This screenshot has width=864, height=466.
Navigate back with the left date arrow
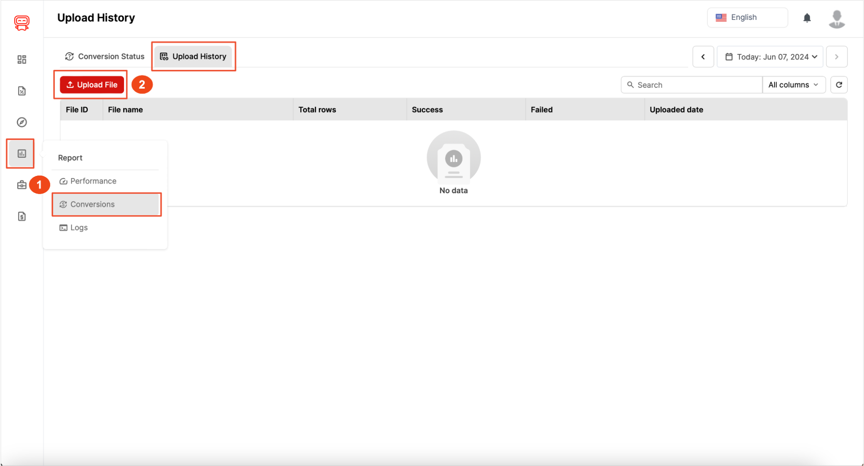[703, 56]
